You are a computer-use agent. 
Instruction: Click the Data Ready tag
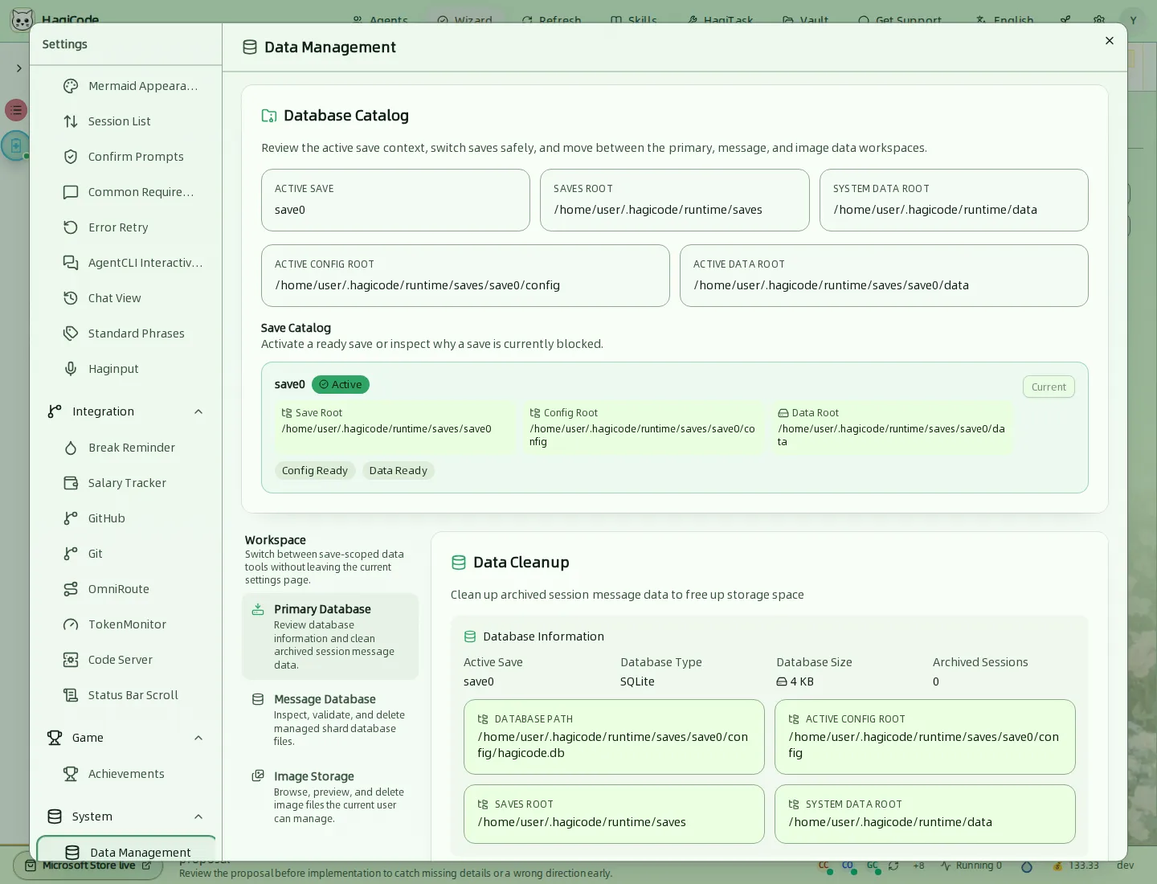click(x=399, y=471)
